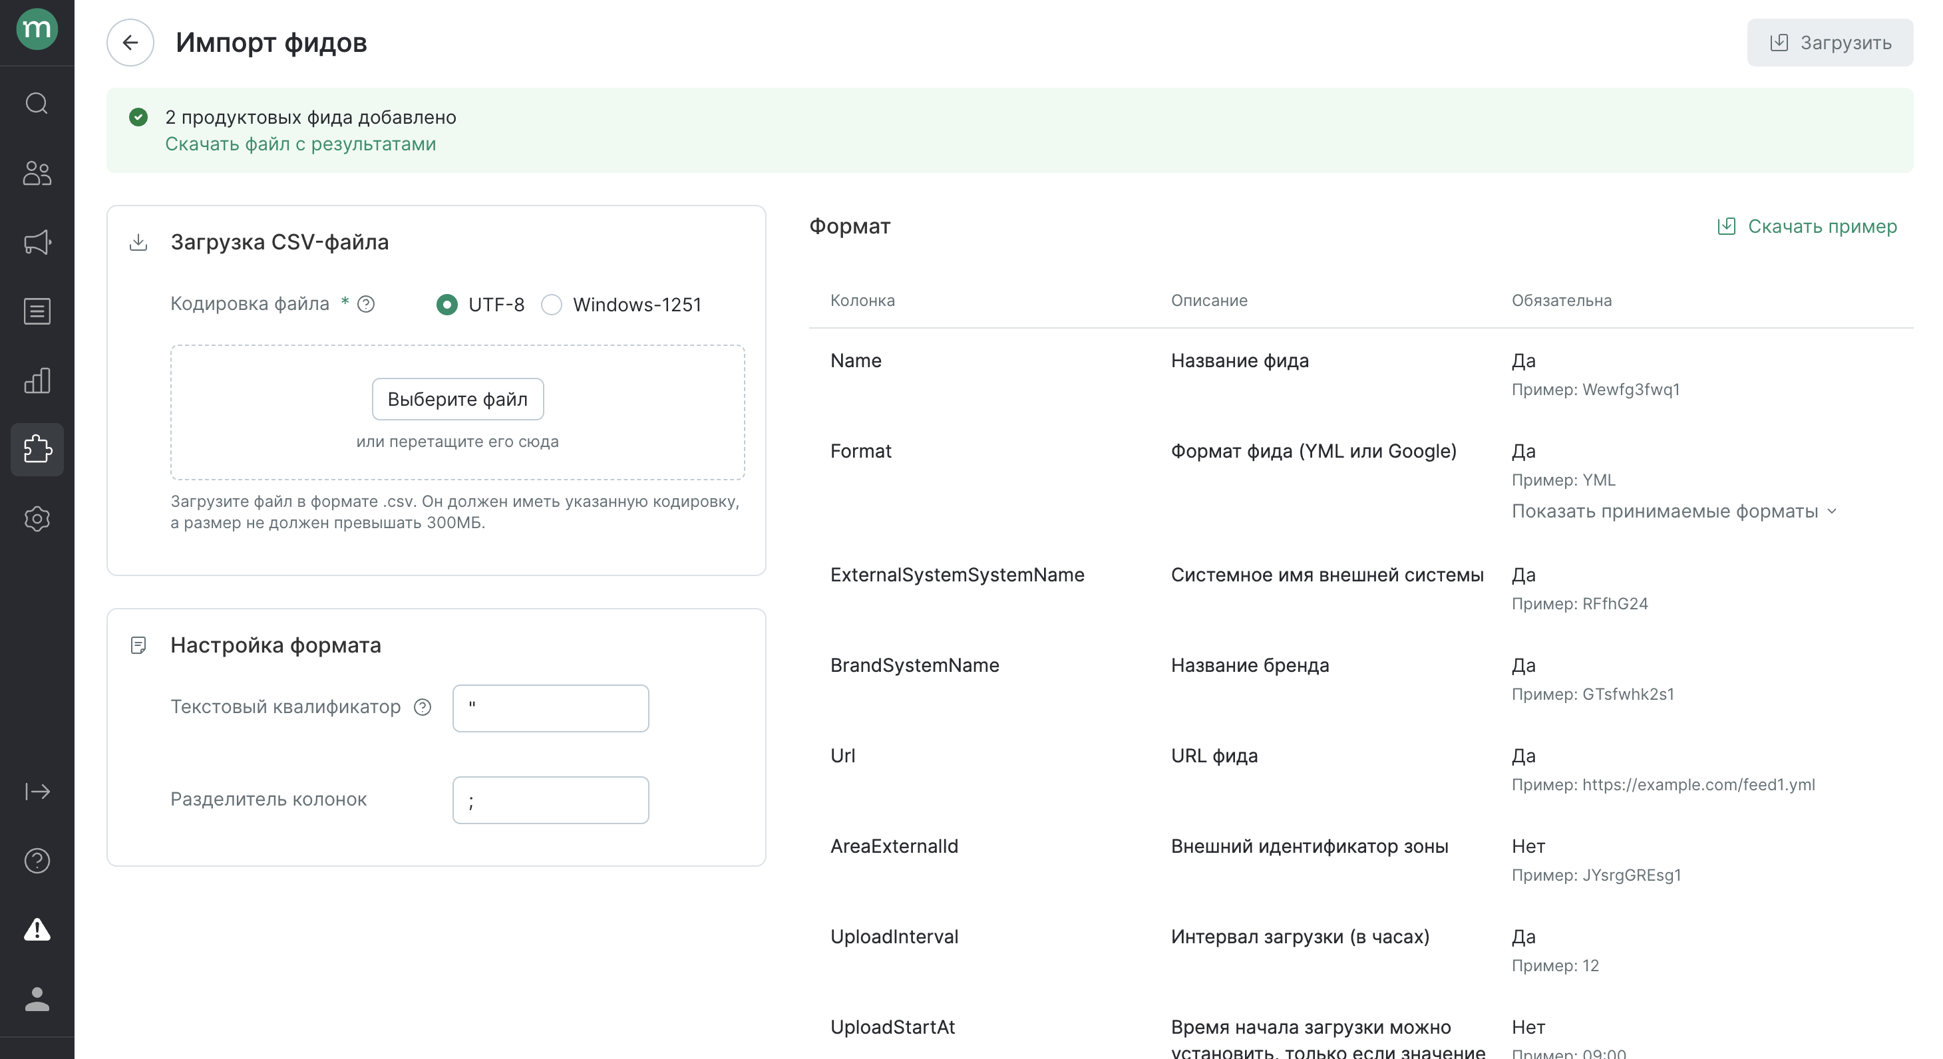Open the customers people icon

[x=37, y=173]
